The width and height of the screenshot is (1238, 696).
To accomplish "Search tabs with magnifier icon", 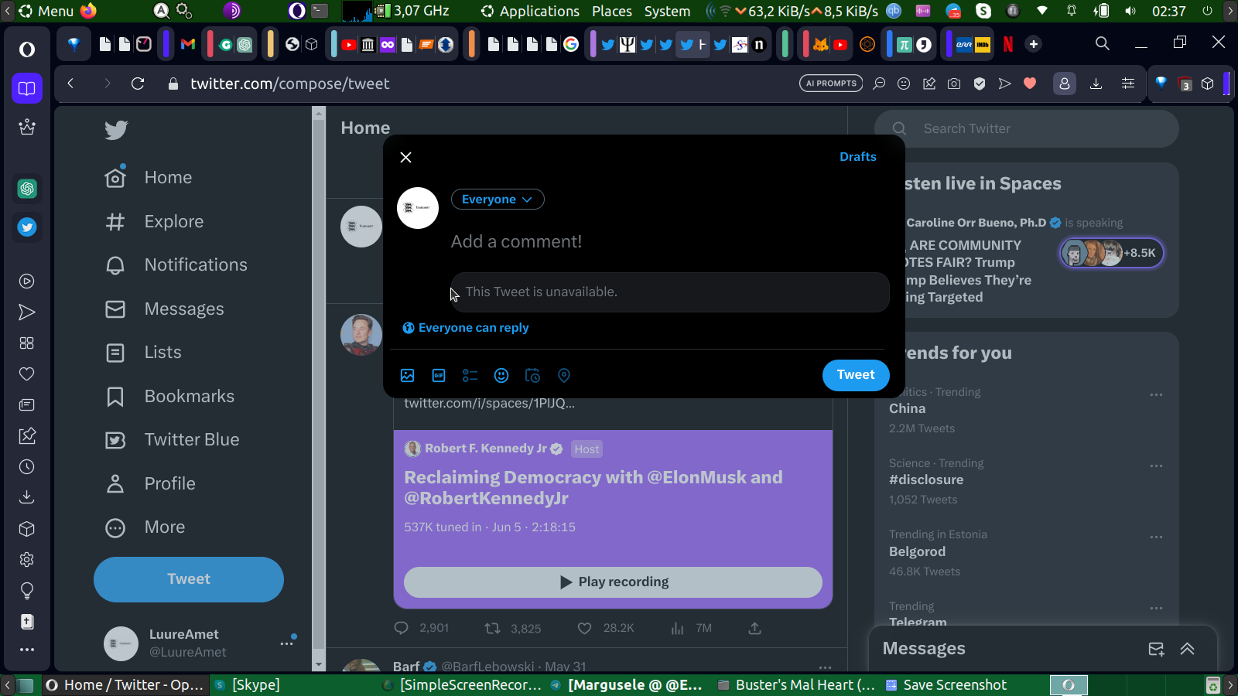I will point(1103,44).
